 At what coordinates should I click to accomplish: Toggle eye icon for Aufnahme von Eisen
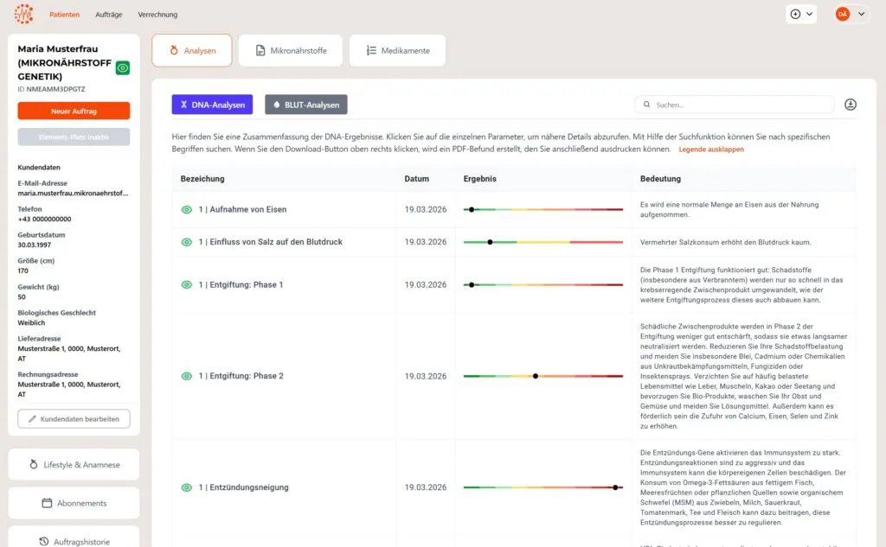(x=186, y=210)
